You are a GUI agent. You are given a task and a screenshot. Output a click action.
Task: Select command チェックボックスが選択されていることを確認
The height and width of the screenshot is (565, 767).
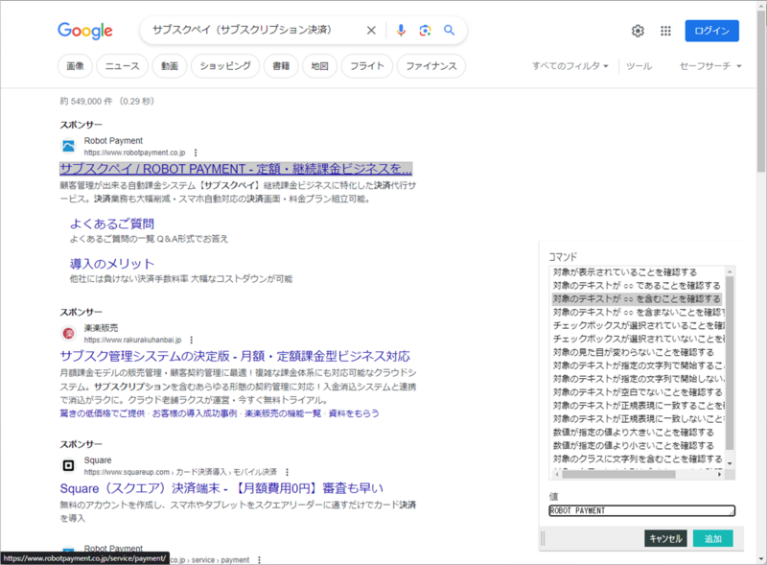click(x=637, y=325)
